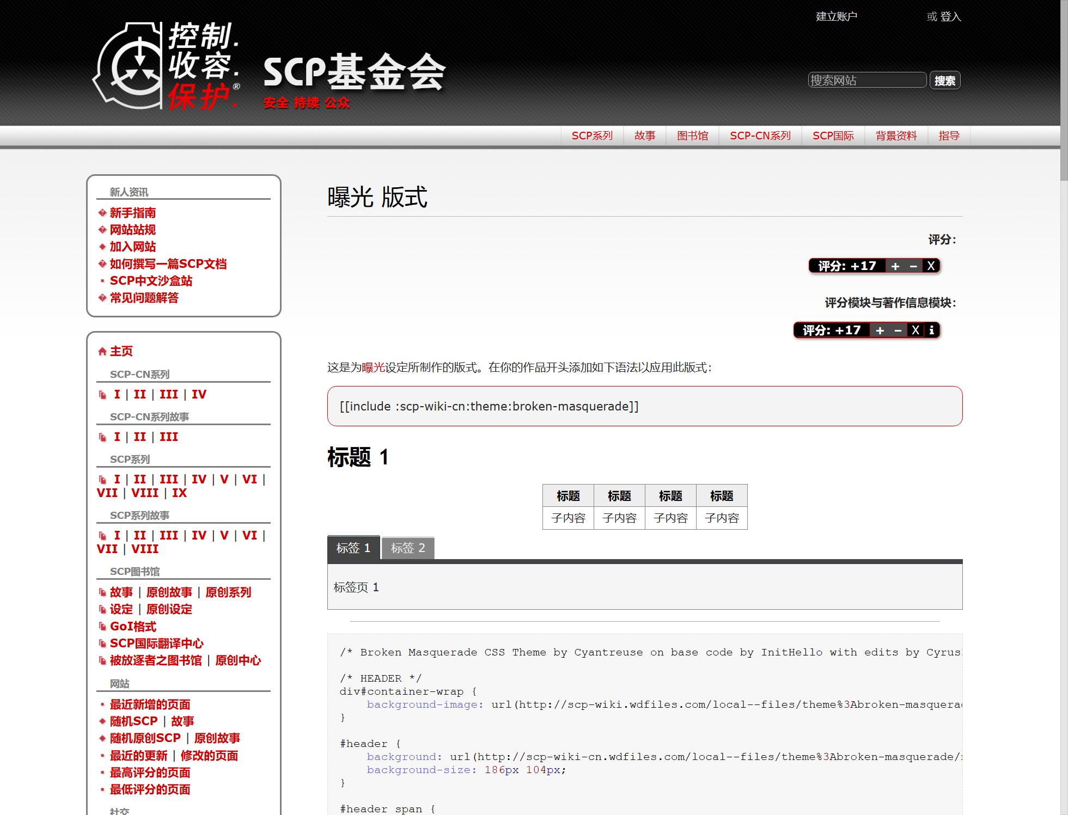The image size is (1068, 815).
Task: Click home icon beside 主页
Action: click(102, 352)
